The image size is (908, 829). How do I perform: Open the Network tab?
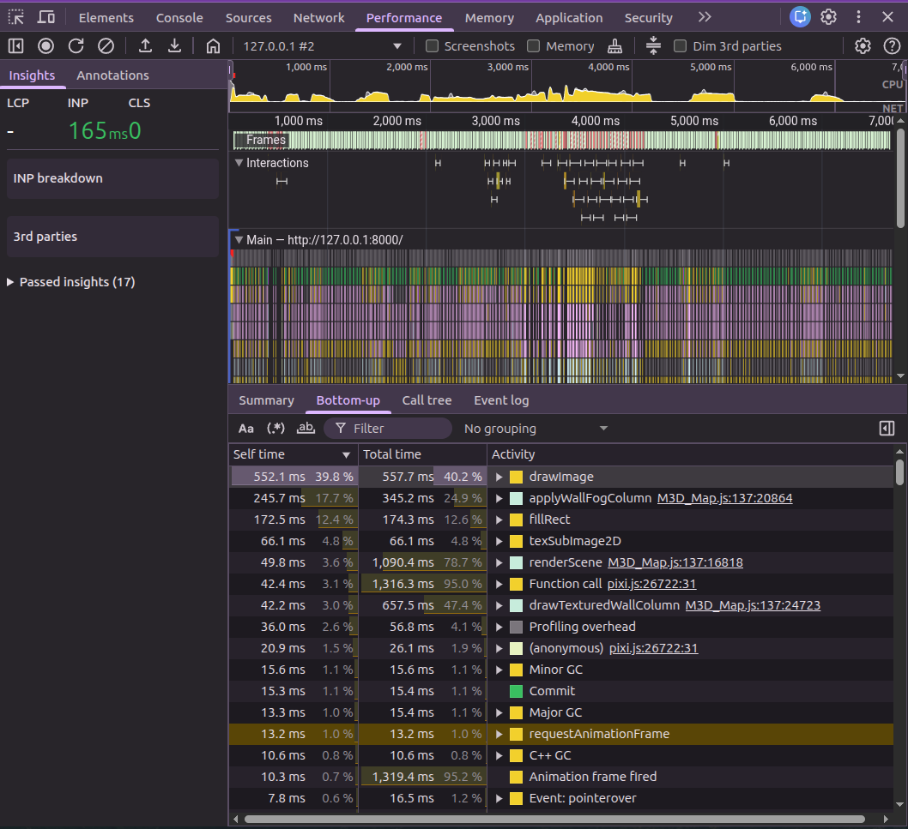tap(318, 18)
